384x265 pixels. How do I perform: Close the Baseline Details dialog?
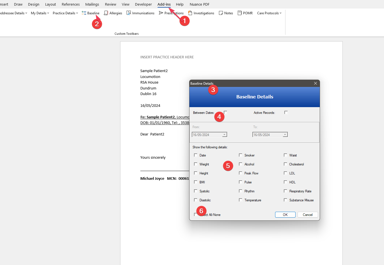click(316, 83)
